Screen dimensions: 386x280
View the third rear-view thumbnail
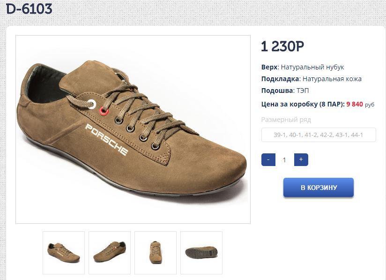click(x=156, y=252)
